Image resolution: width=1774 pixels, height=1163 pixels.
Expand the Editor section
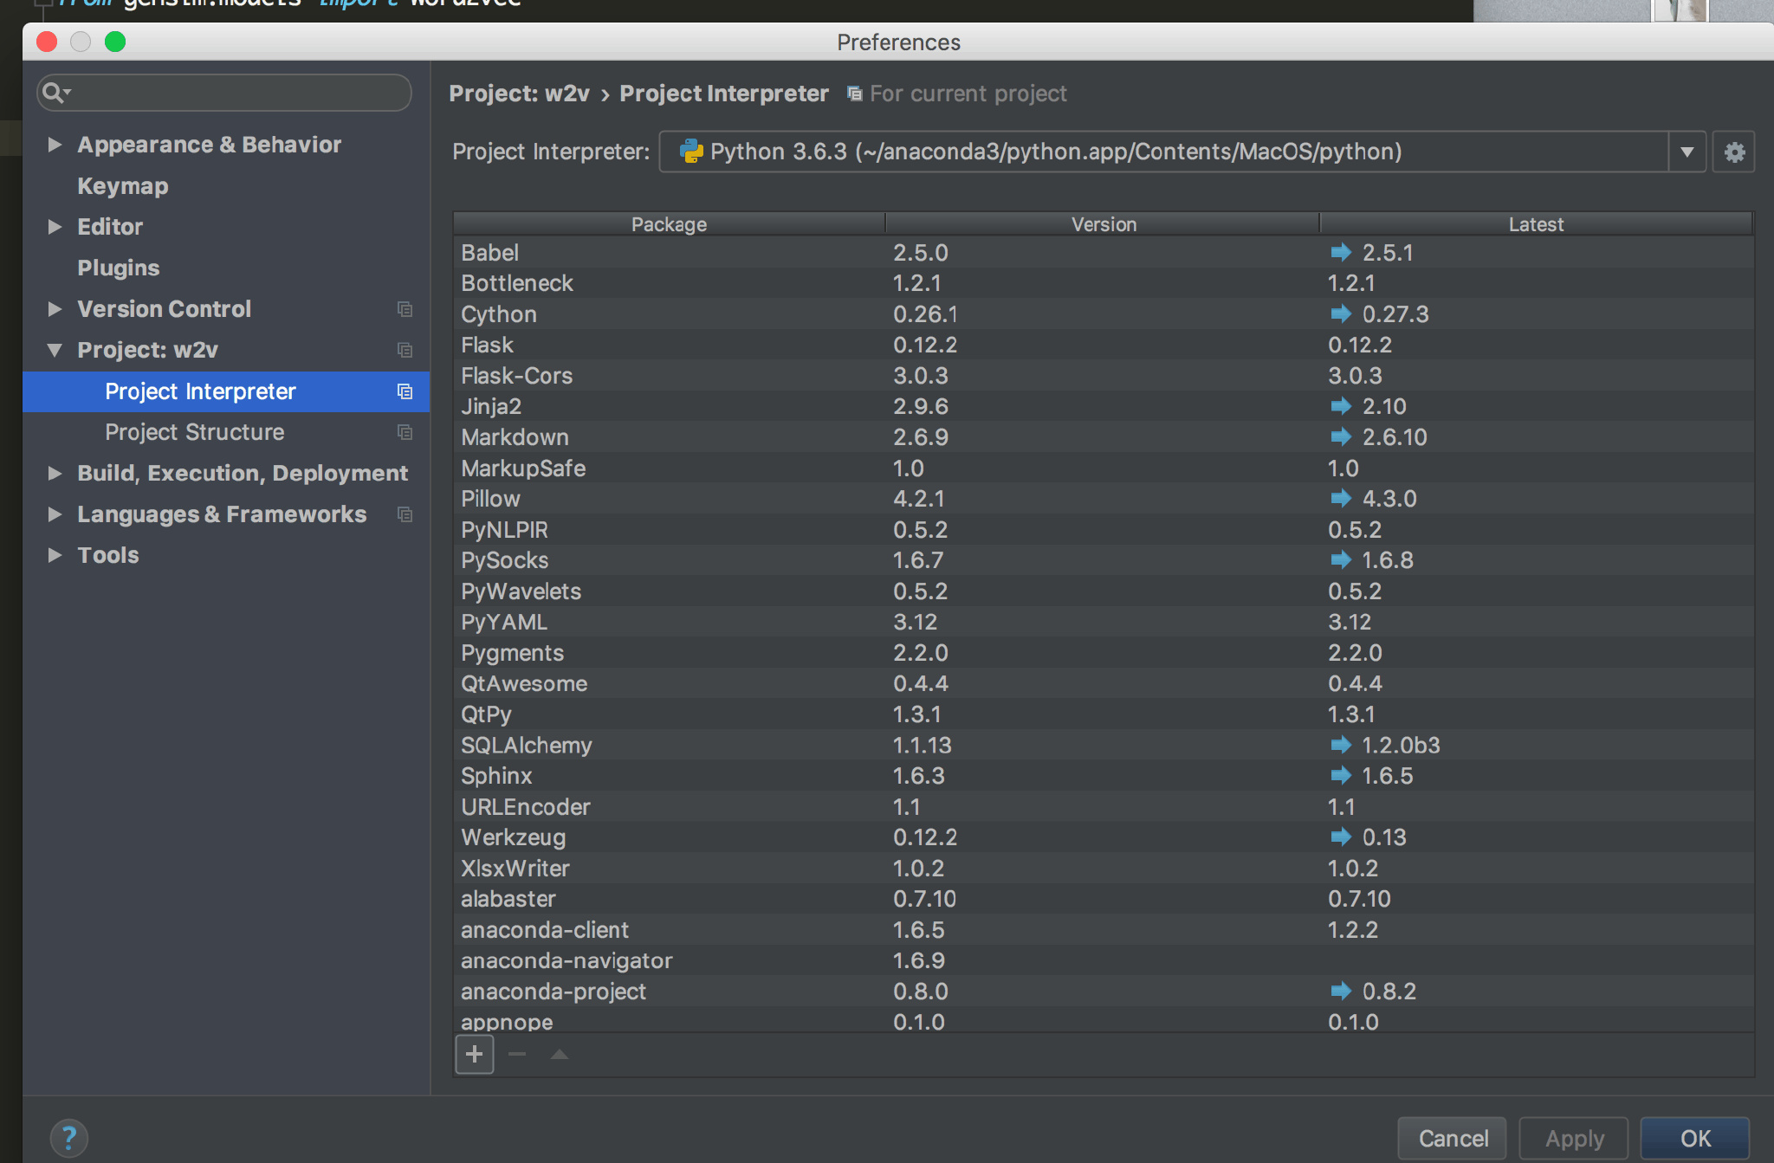pos(55,227)
